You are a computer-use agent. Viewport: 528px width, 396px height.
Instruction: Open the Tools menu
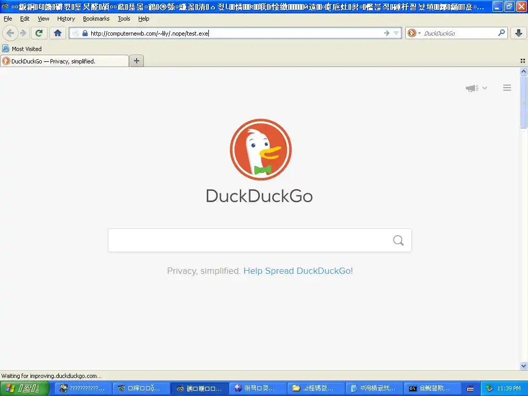coord(124,19)
